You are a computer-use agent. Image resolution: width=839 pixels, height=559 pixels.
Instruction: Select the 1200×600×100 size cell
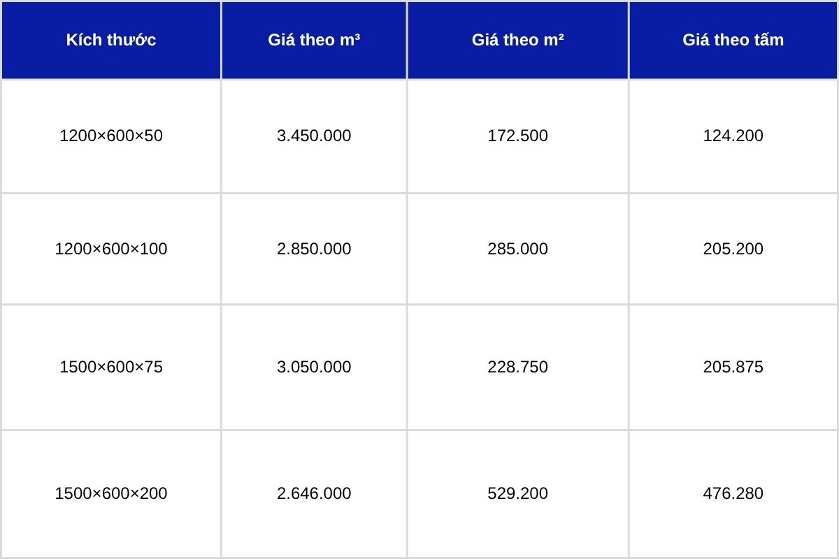coord(111,249)
